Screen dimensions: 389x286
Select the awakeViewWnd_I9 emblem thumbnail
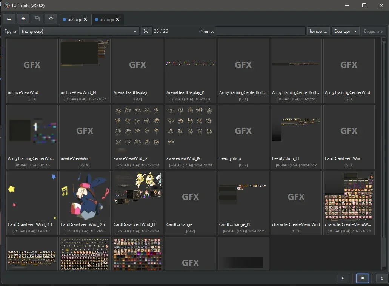[191, 137]
